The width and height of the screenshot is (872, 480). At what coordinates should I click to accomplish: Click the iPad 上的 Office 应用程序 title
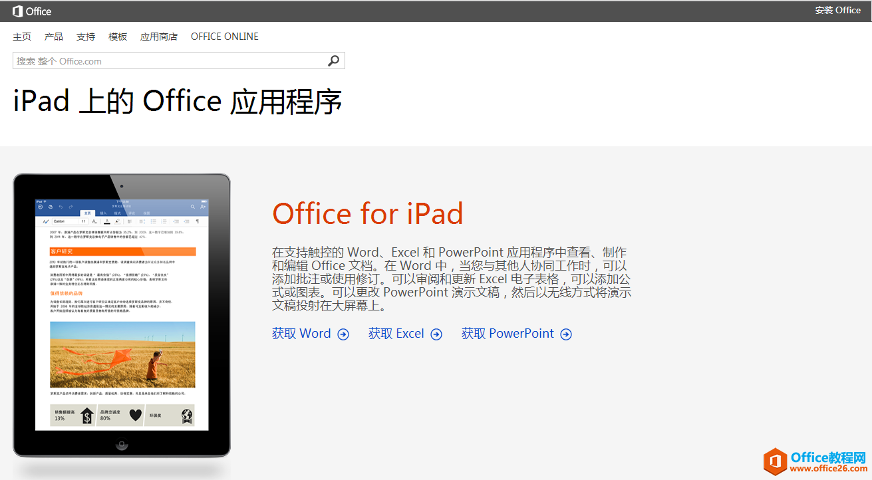pos(178,101)
